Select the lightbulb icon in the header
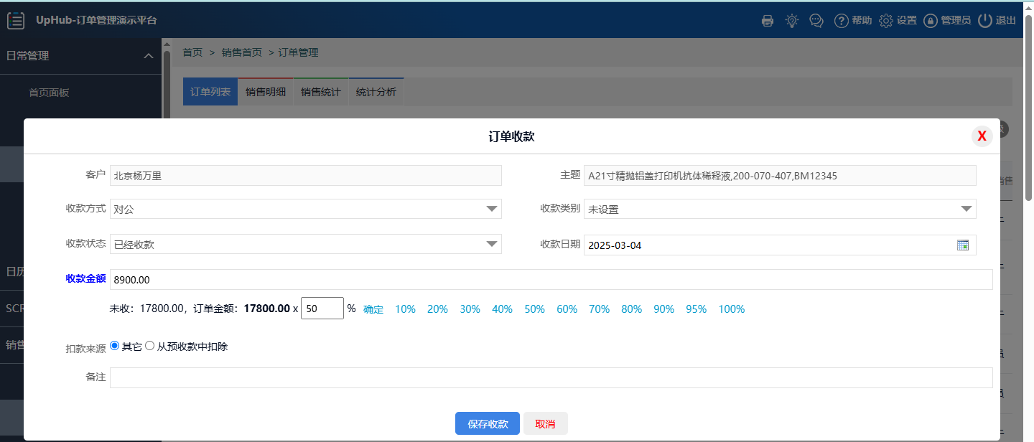Screen dimensions: 1034x442 [791, 21]
